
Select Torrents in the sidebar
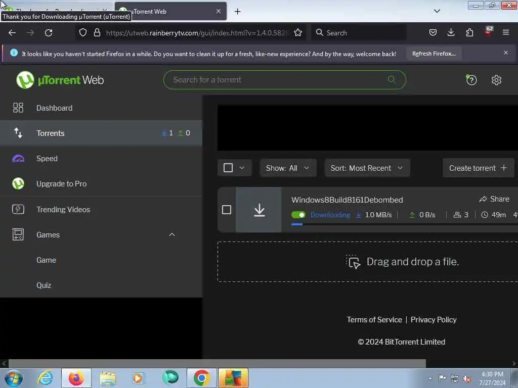[101, 133]
